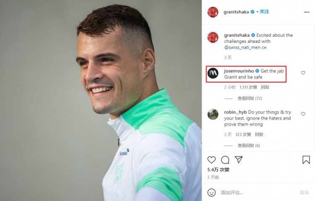Share the post with the paper plane icon
The width and height of the screenshot is (315, 201).
(x=239, y=159)
